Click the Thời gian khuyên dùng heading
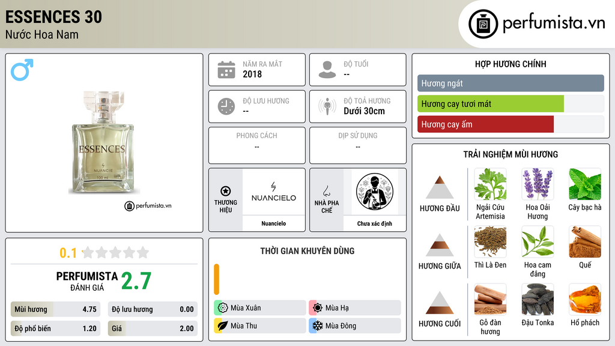 pyautogui.click(x=307, y=250)
